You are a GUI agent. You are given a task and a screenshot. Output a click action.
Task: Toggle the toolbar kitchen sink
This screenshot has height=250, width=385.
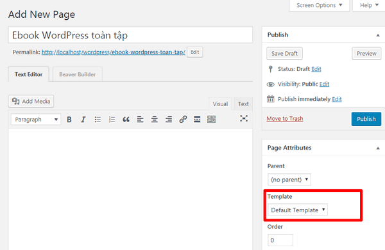[211, 120]
